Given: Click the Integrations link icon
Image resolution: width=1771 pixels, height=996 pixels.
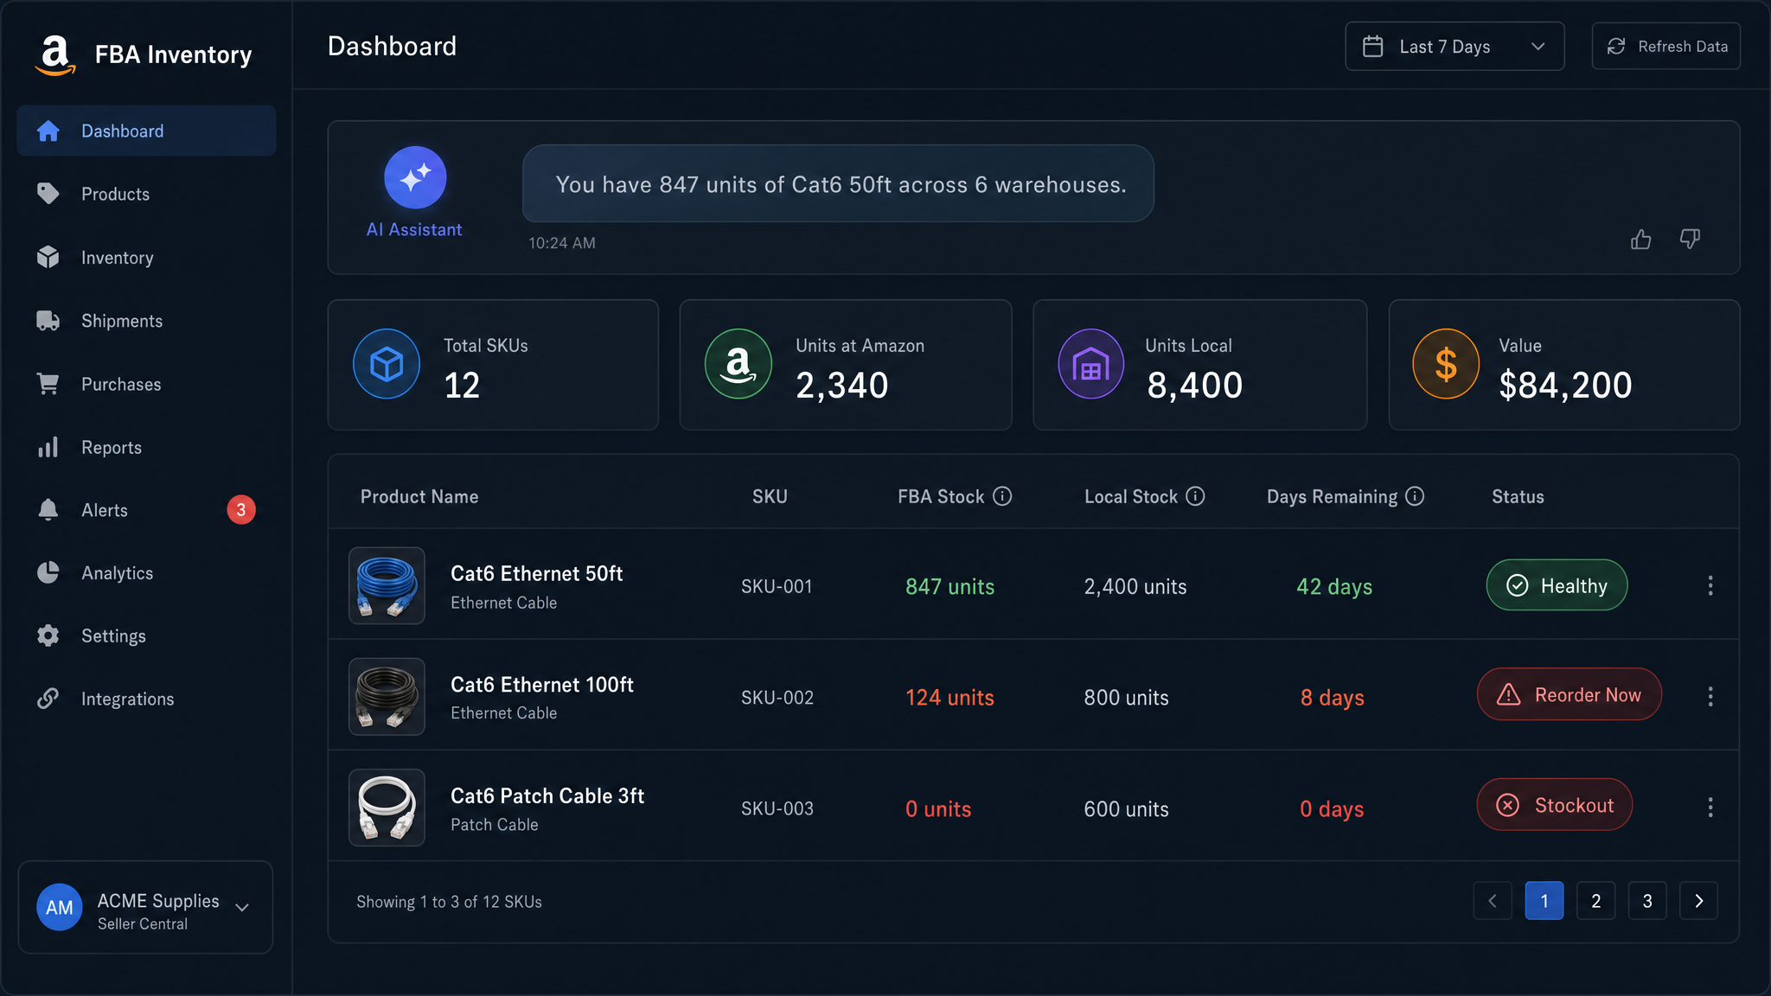Looking at the screenshot, I should click(x=48, y=699).
